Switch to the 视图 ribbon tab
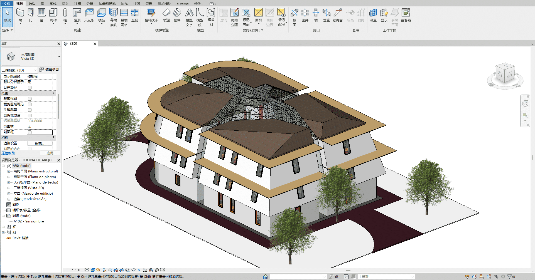 tap(137, 4)
